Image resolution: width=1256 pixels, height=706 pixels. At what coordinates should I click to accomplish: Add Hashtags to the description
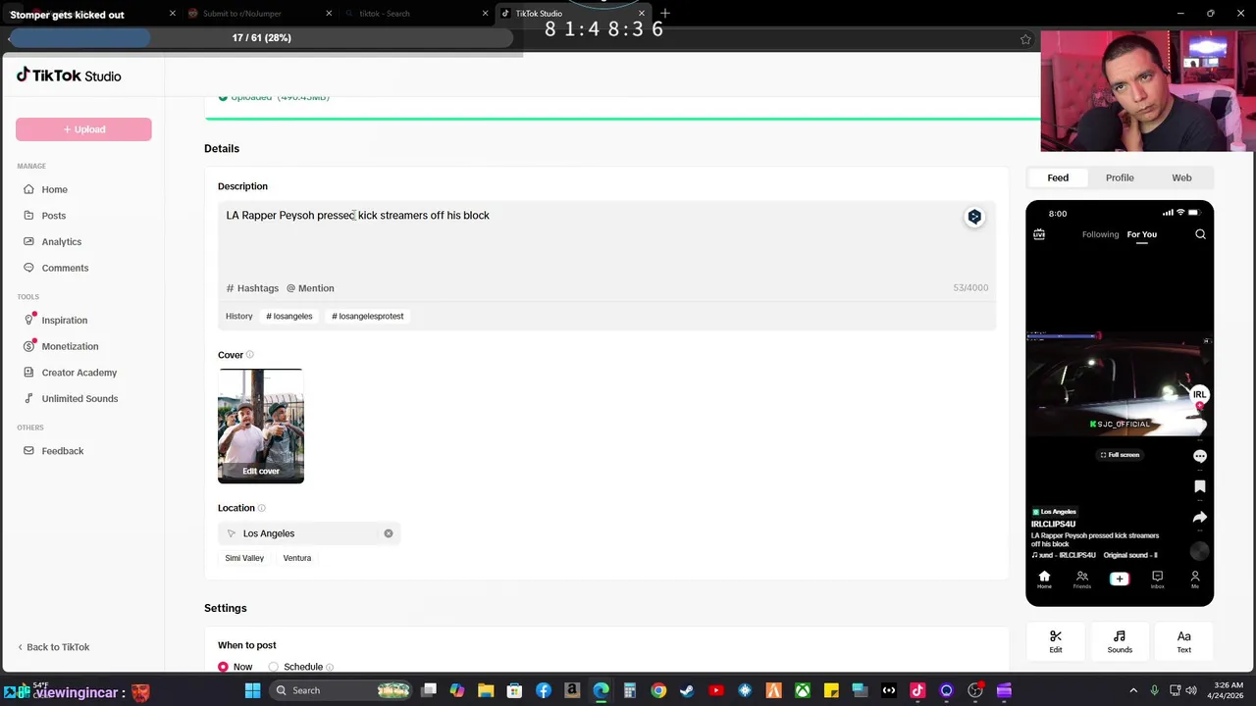click(252, 288)
